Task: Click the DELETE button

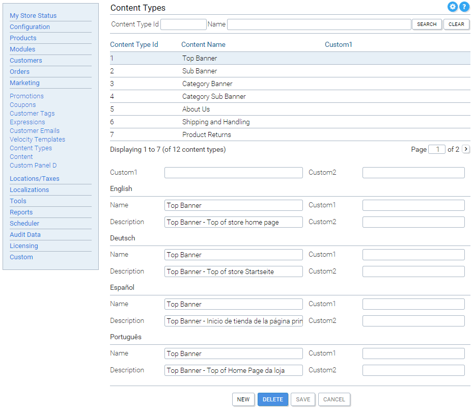Action: [273, 399]
